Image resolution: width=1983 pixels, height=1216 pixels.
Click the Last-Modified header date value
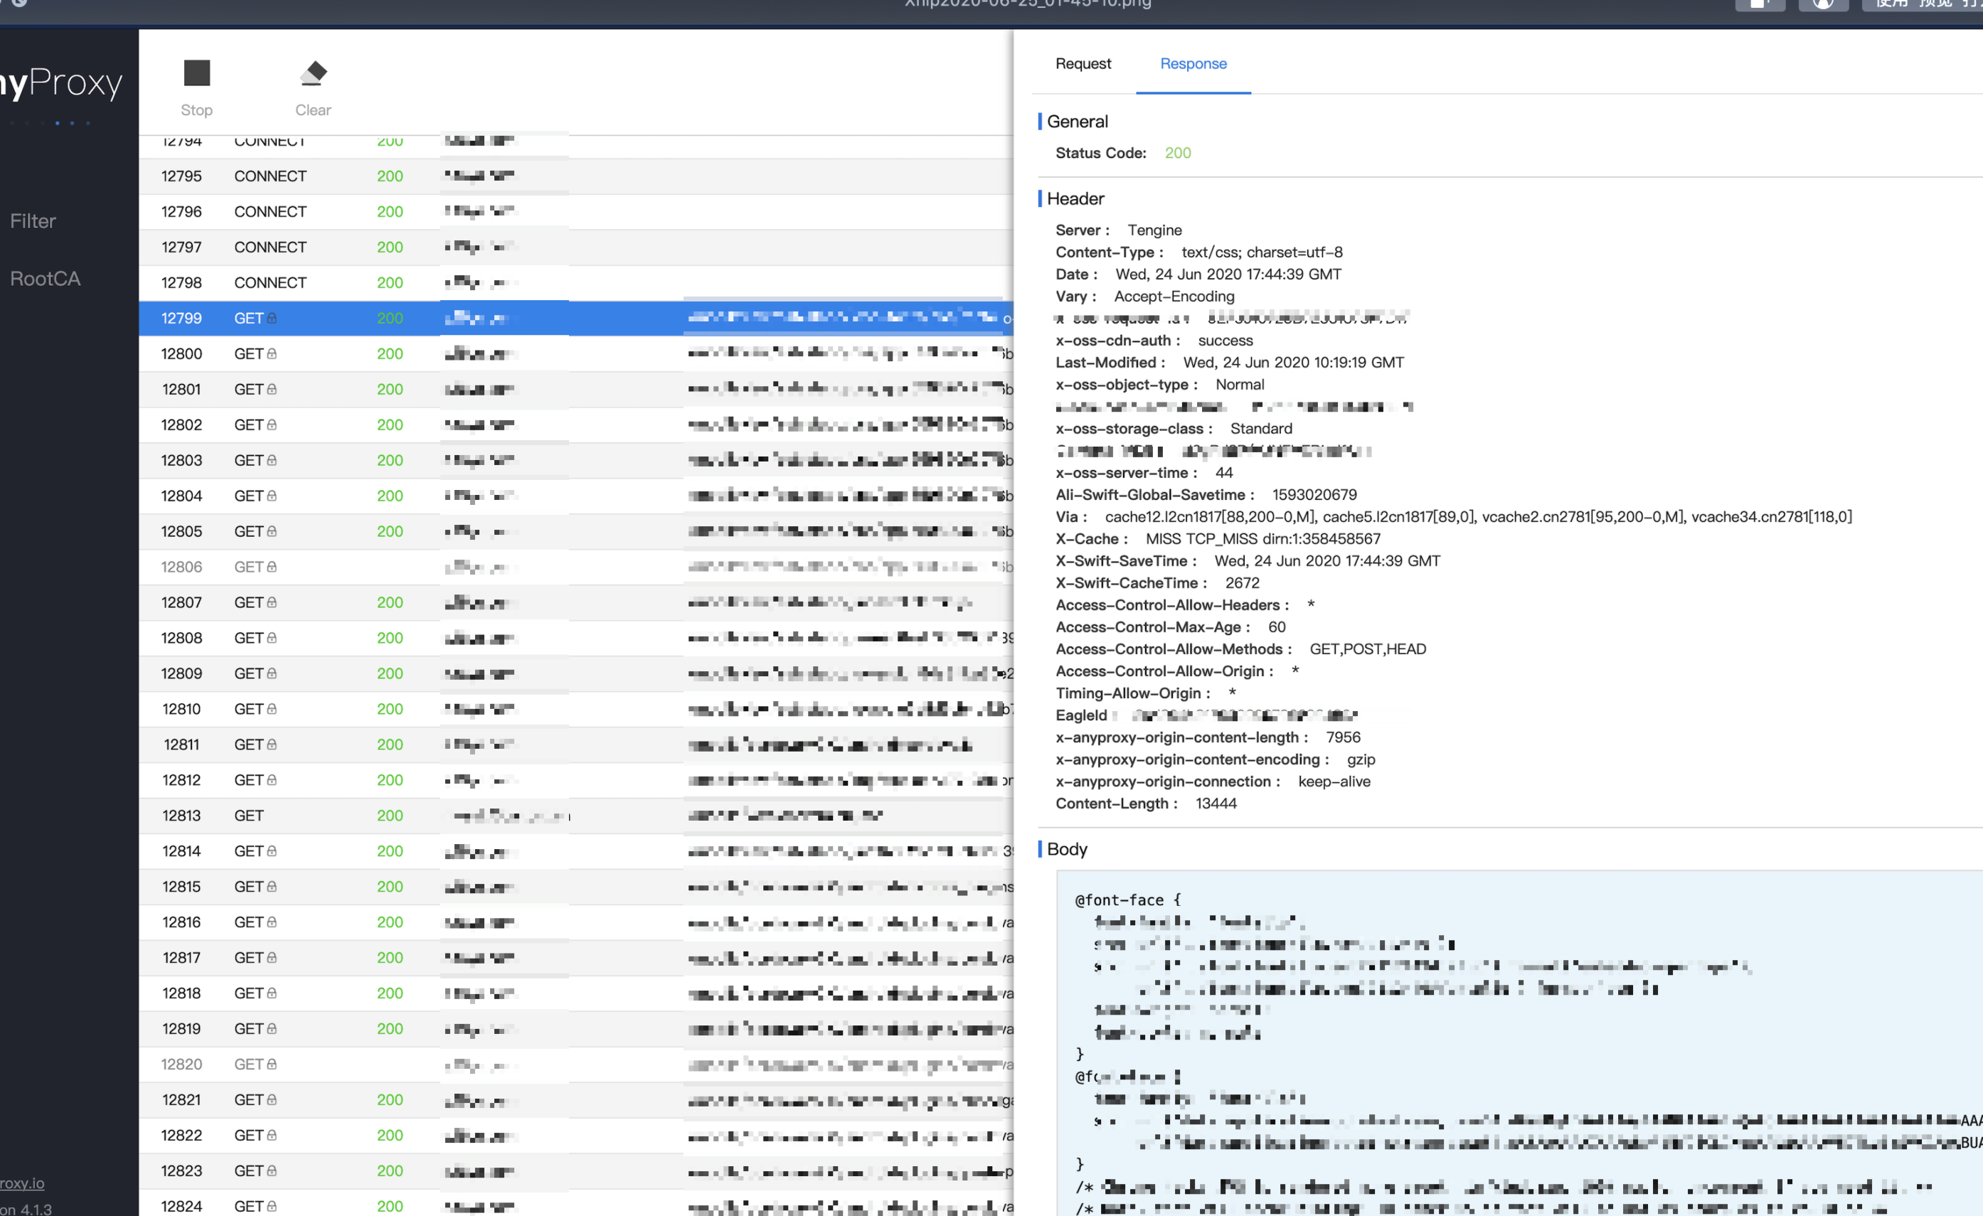coord(1292,362)
